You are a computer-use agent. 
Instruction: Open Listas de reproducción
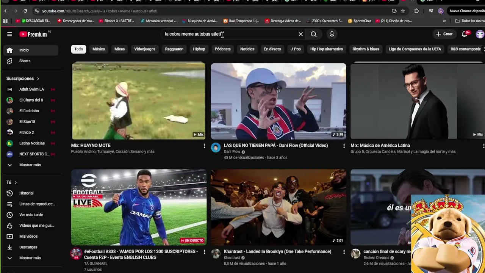tap(31, 204)
